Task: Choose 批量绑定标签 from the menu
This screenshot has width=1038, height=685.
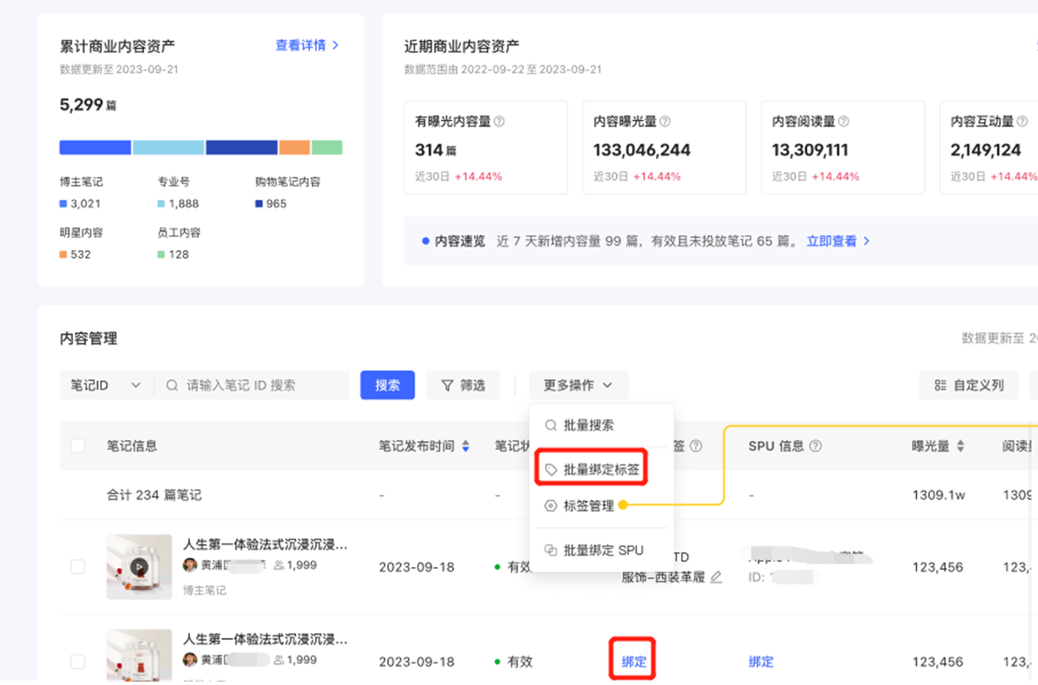Action: pyautogui.click(x=592, y=469)
